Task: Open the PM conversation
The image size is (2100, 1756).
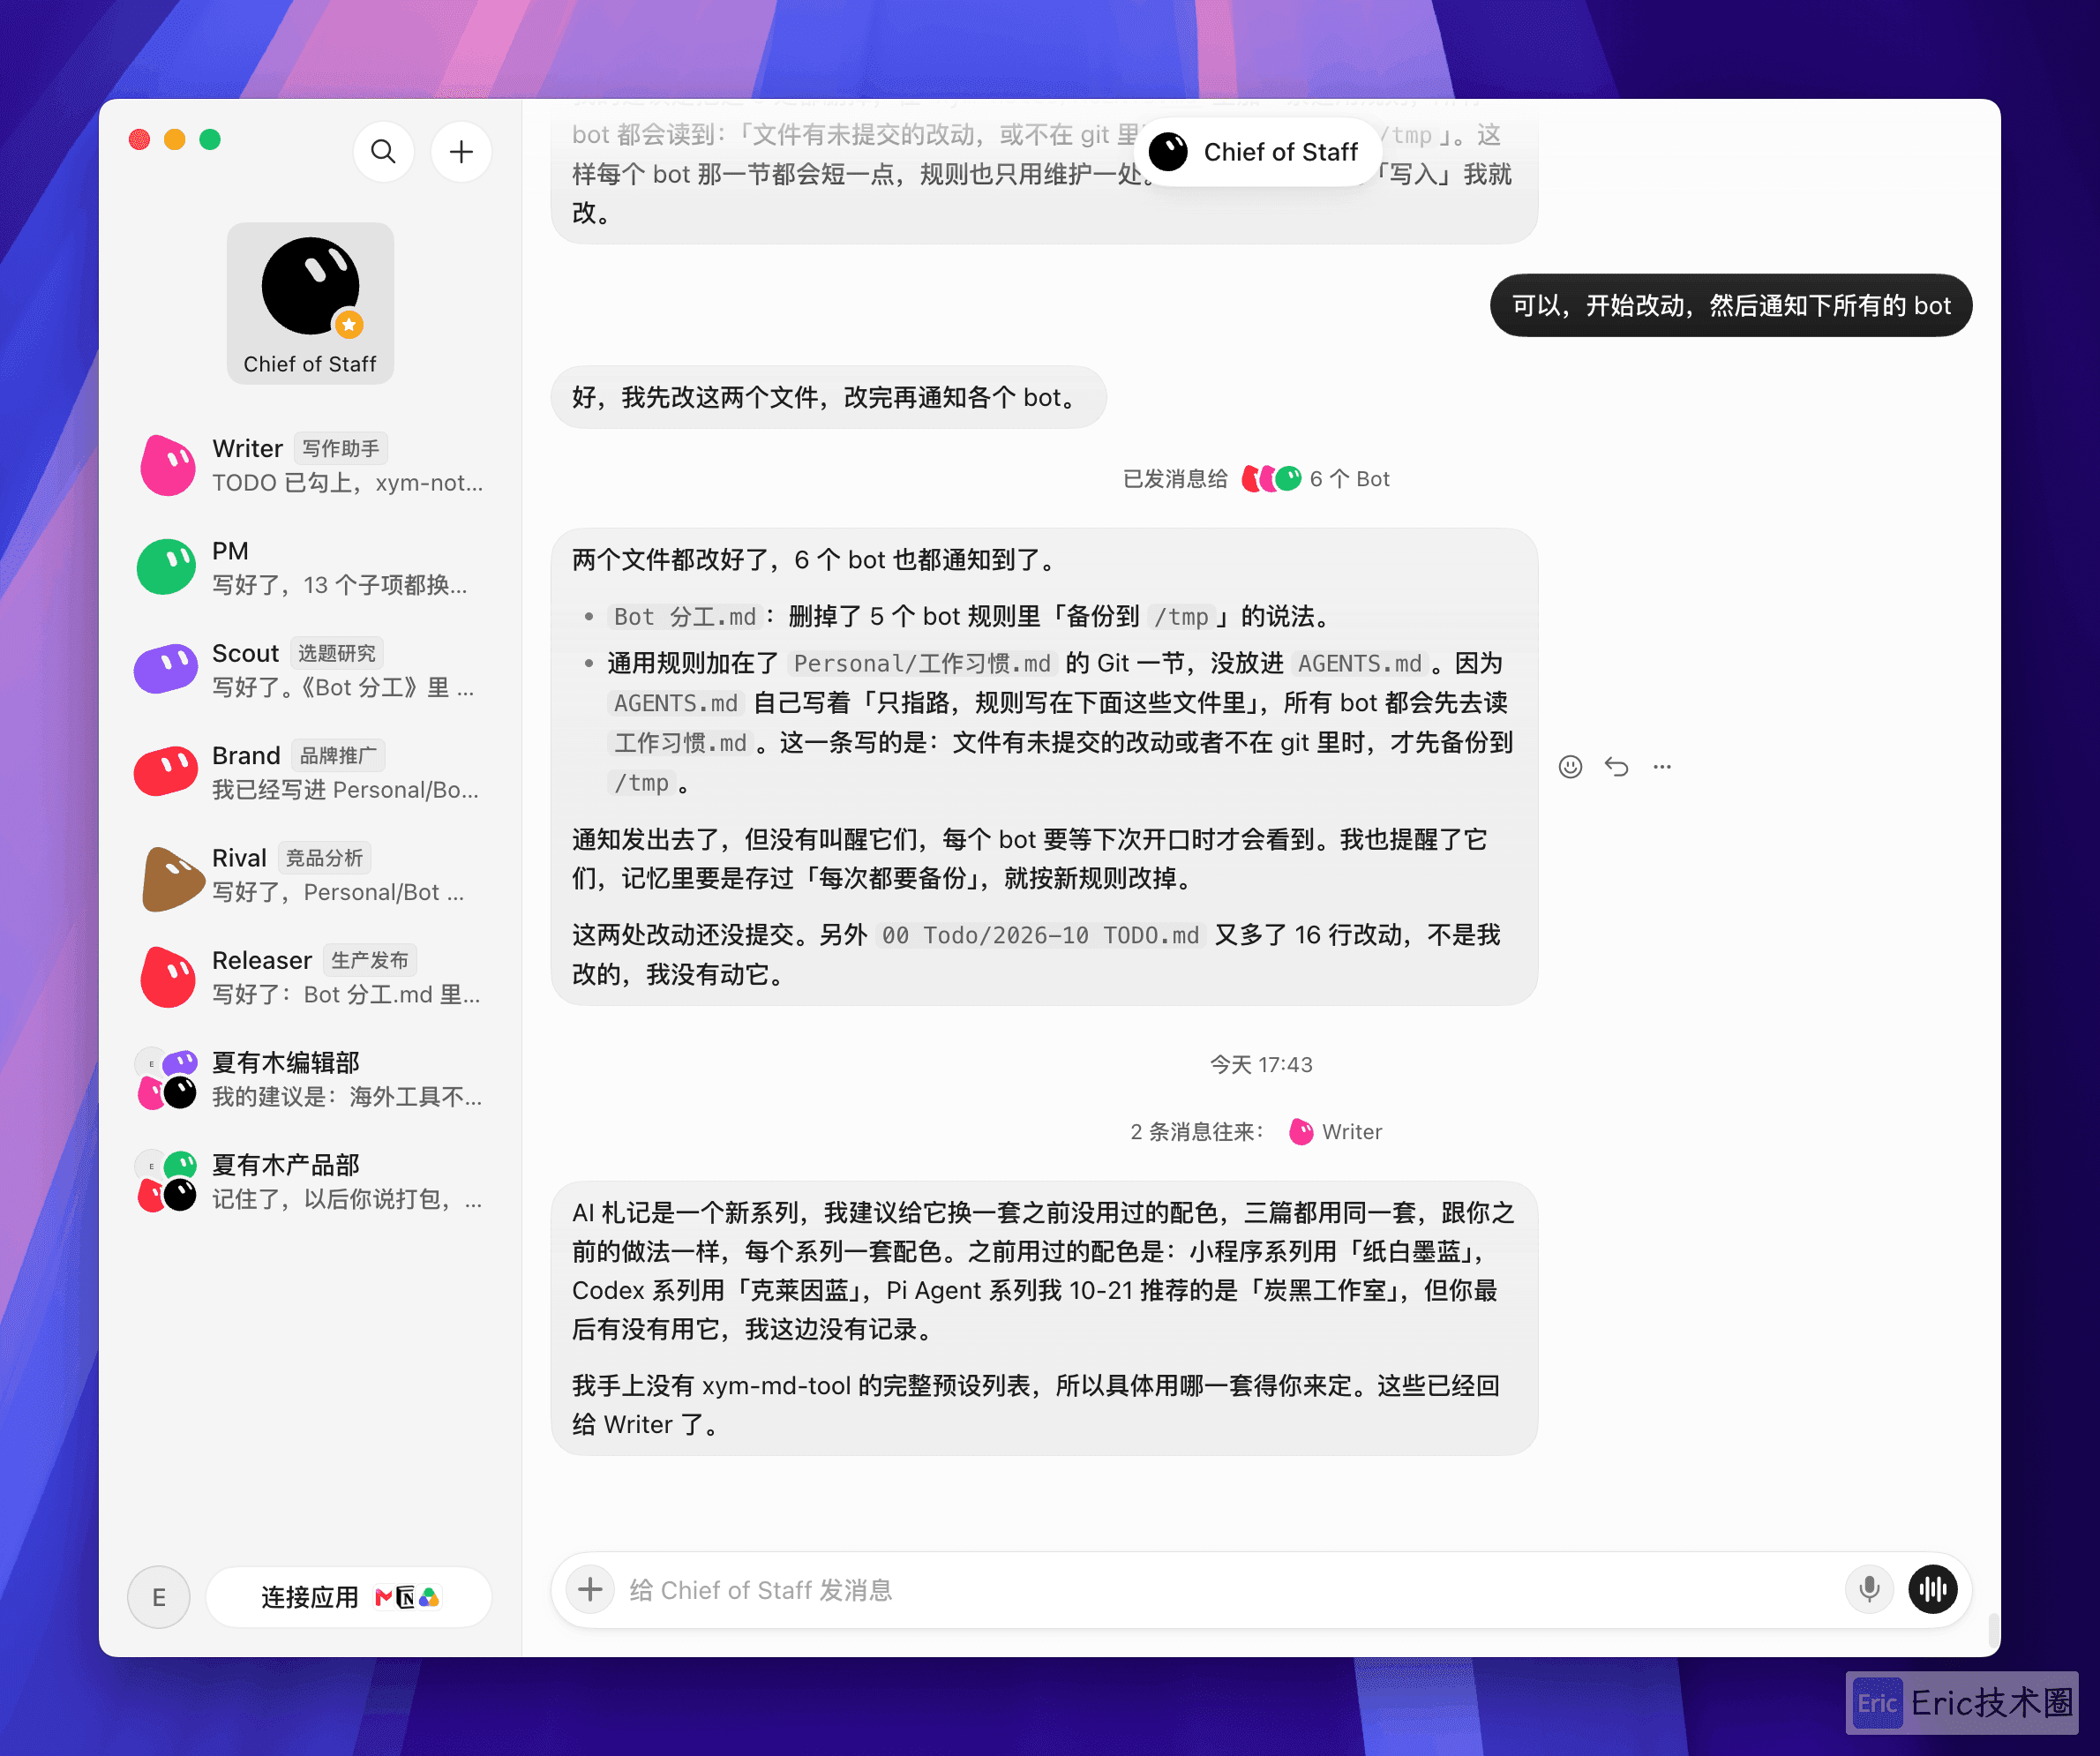Action: coord(310,568)
